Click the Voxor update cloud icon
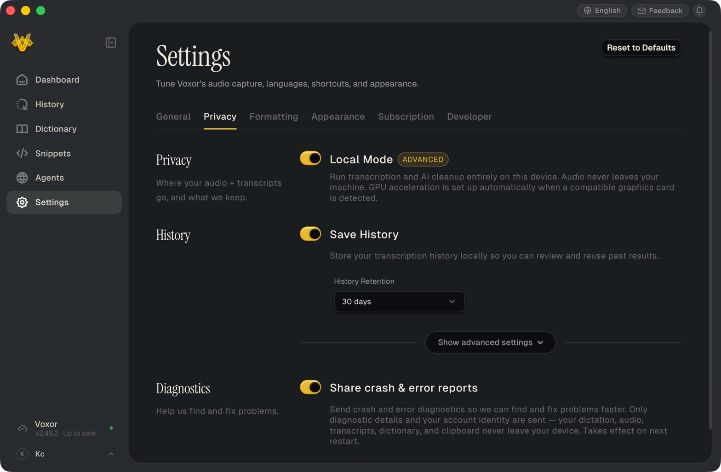 pos(22,428)
